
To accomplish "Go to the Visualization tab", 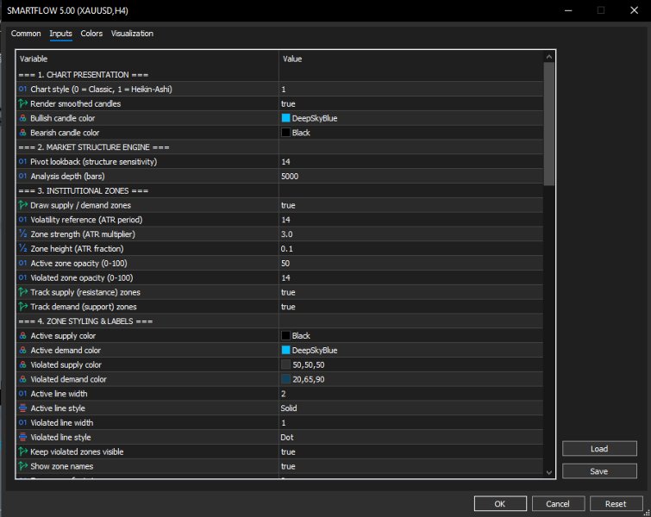I will point(132,34).
